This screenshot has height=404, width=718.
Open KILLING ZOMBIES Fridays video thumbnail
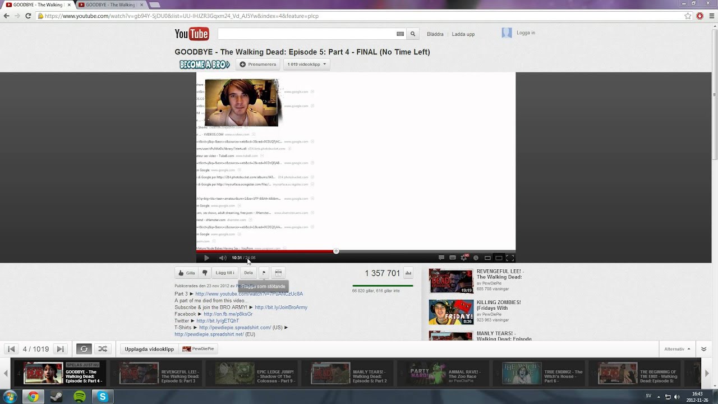451,313
